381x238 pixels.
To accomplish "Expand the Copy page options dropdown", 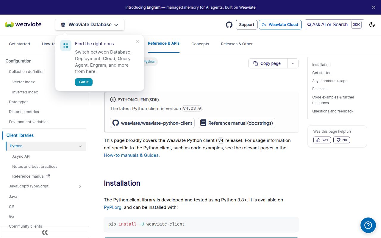I will pyautogui.click(x=293, y=63).
